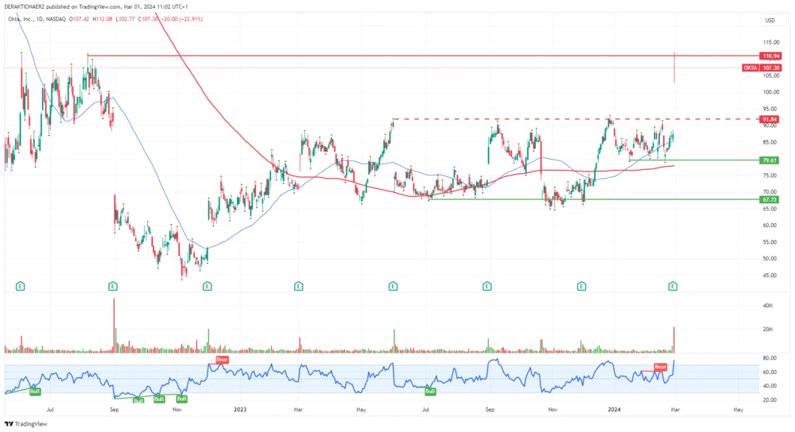Select the 67.72 green support price label

[x=770, y=200]
